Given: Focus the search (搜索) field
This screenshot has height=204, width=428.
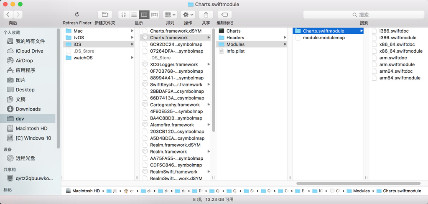Looking at the screenshot, I should point(364,15).
